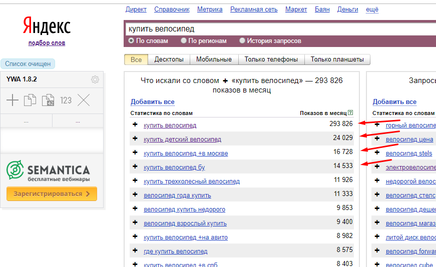436x267 pixels.
Task: Add 'где купить велосипед' via plus icon
Action: [x=135, y=250]
